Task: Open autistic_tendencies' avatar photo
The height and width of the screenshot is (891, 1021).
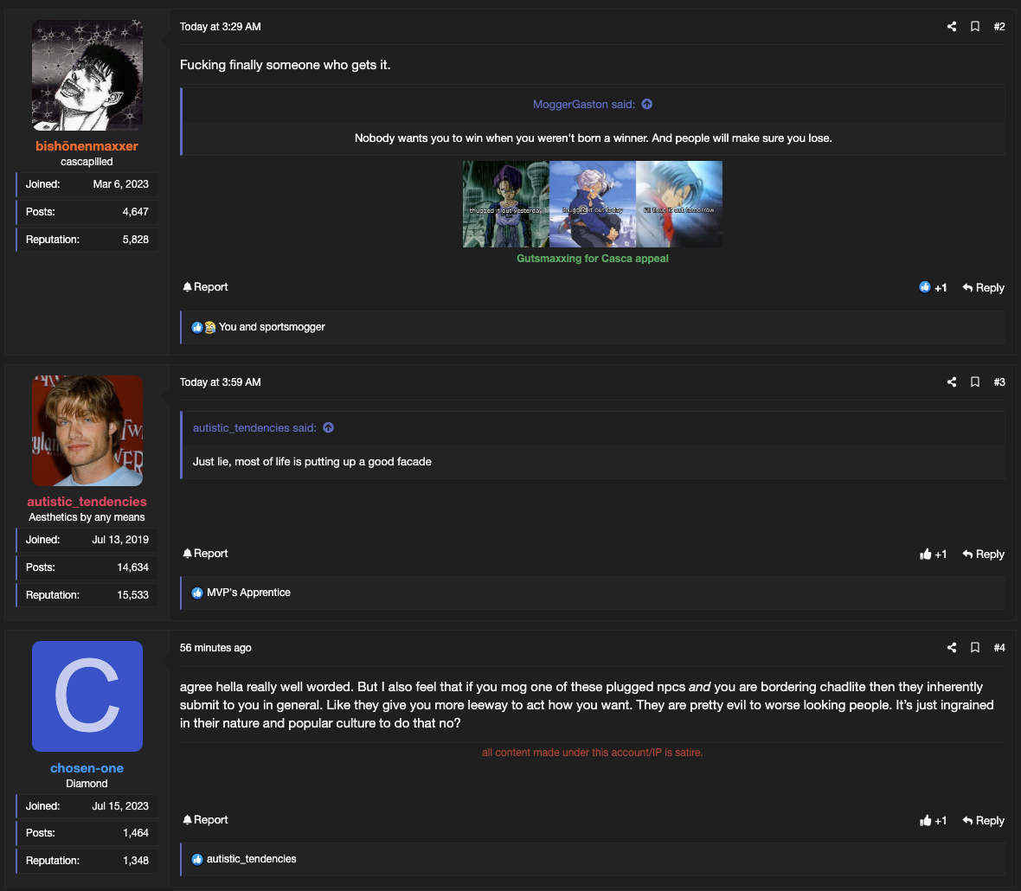Action: coord(87,431)
